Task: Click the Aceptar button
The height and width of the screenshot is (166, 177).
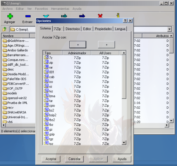Action: click(x=51, y=159)
